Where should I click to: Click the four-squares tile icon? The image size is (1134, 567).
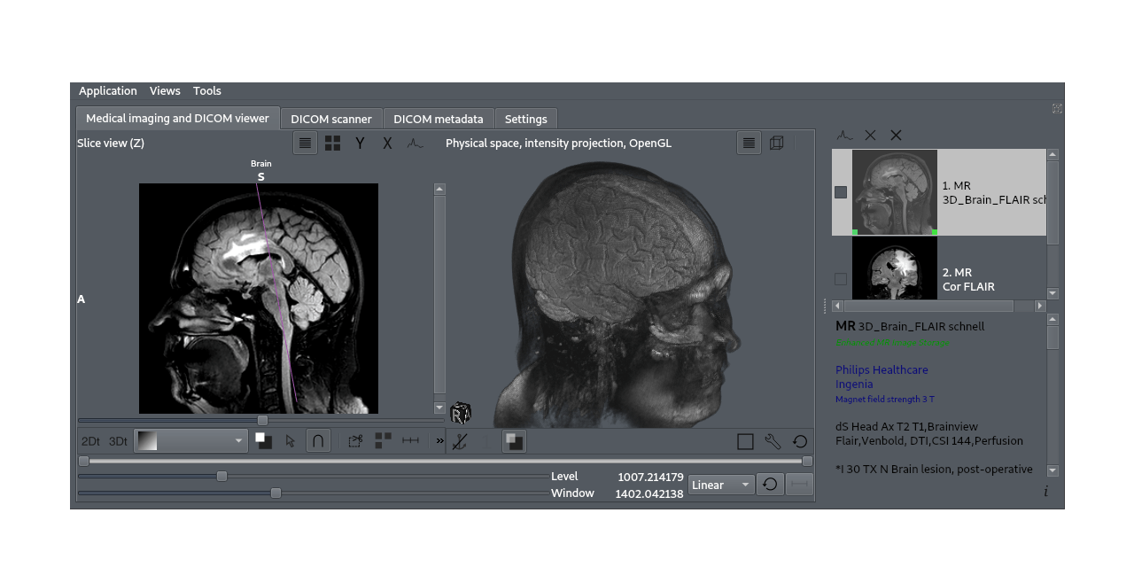pos(383,440)
